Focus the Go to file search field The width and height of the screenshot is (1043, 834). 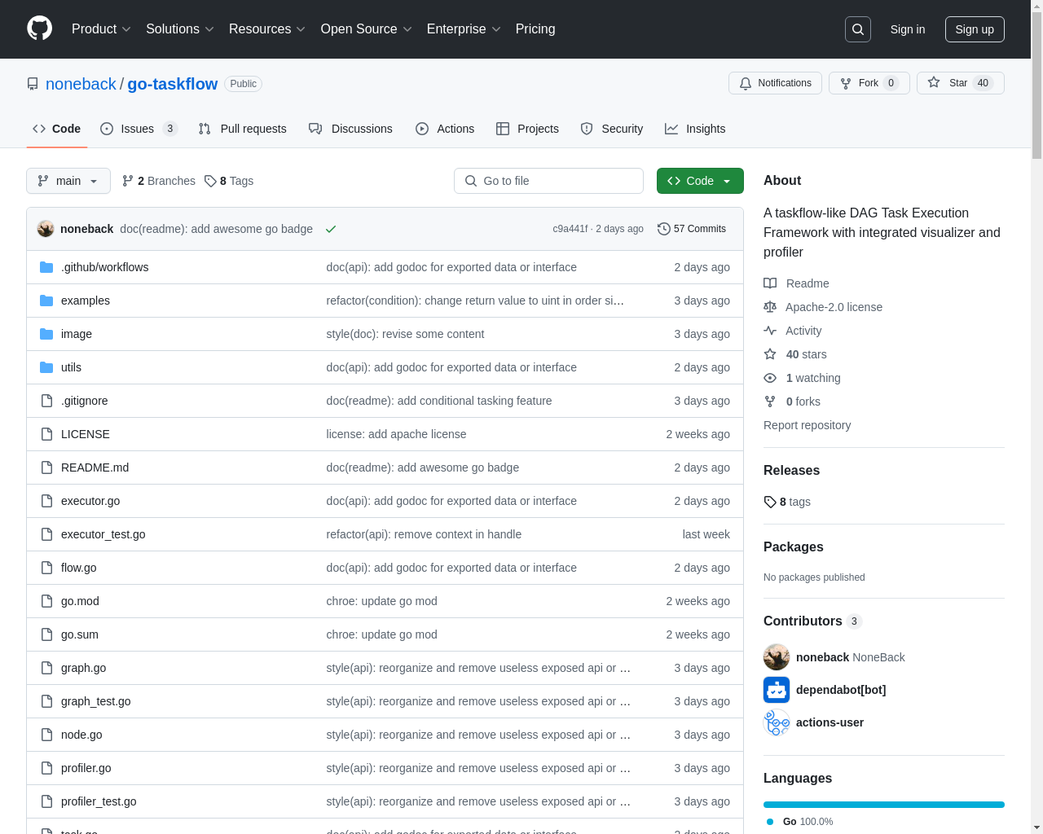tap(548, 181)
